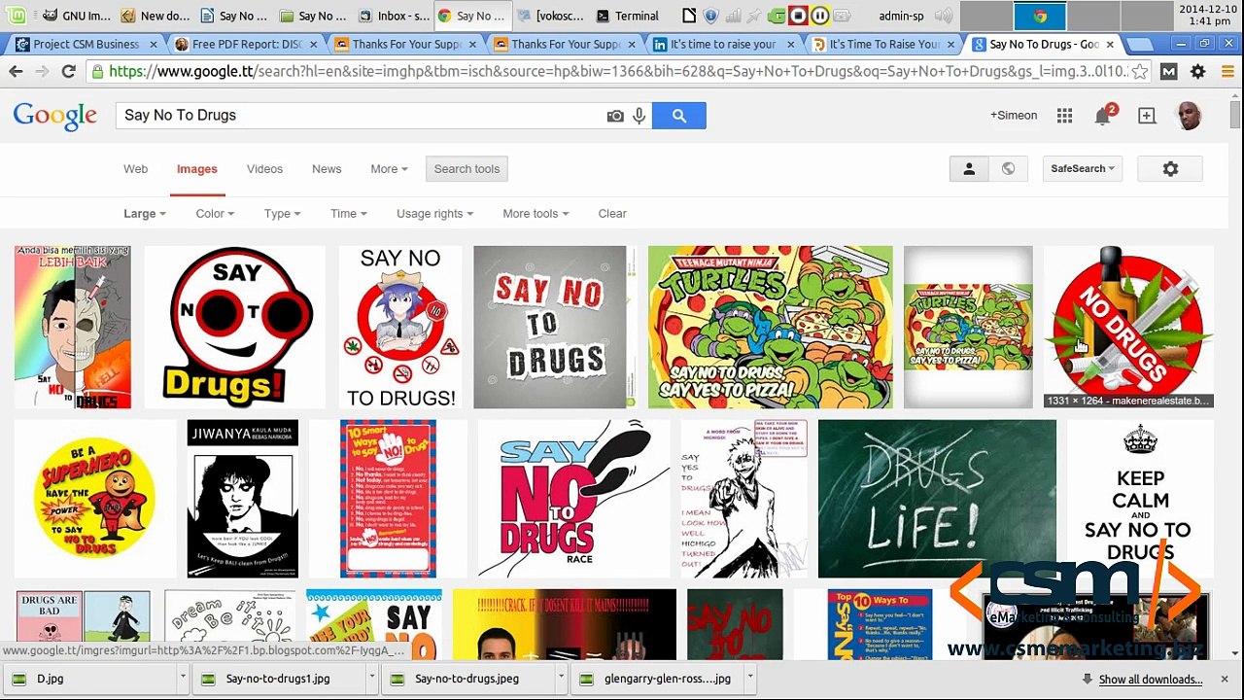Expand the Color filter dropdown

pyautogui.click(x=215, y=213)
